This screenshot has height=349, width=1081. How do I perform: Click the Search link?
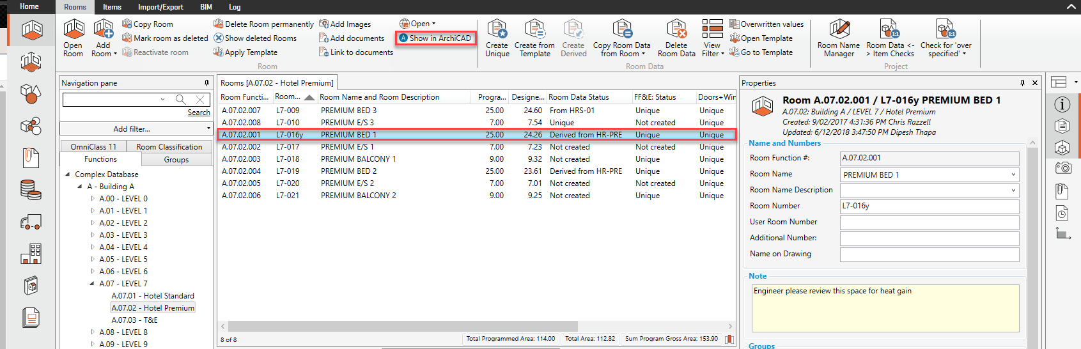pos(199,112)
